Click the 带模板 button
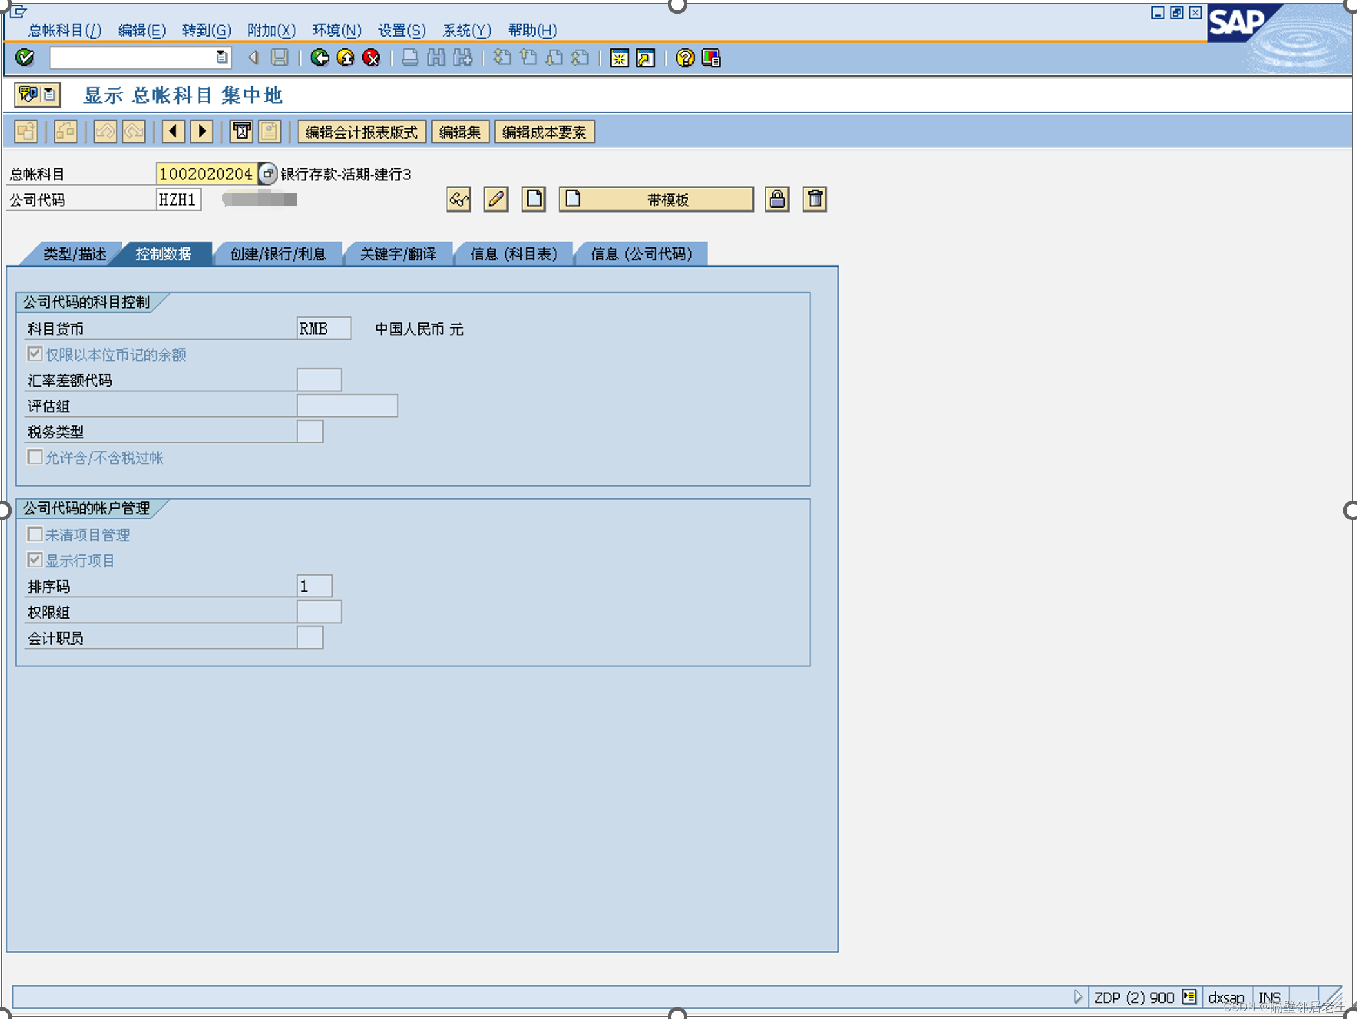This screenshot has height=1019, width=1357. (x=656, y=199)
